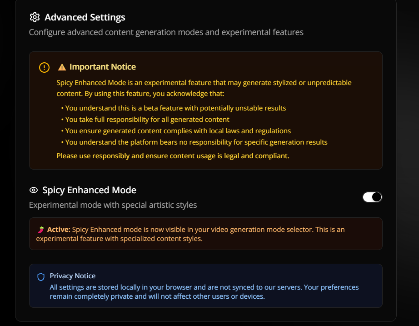Click the 'You take full responsibility' bullet
The height and width of the screenshot is (326, 419).
coord(145,119)
